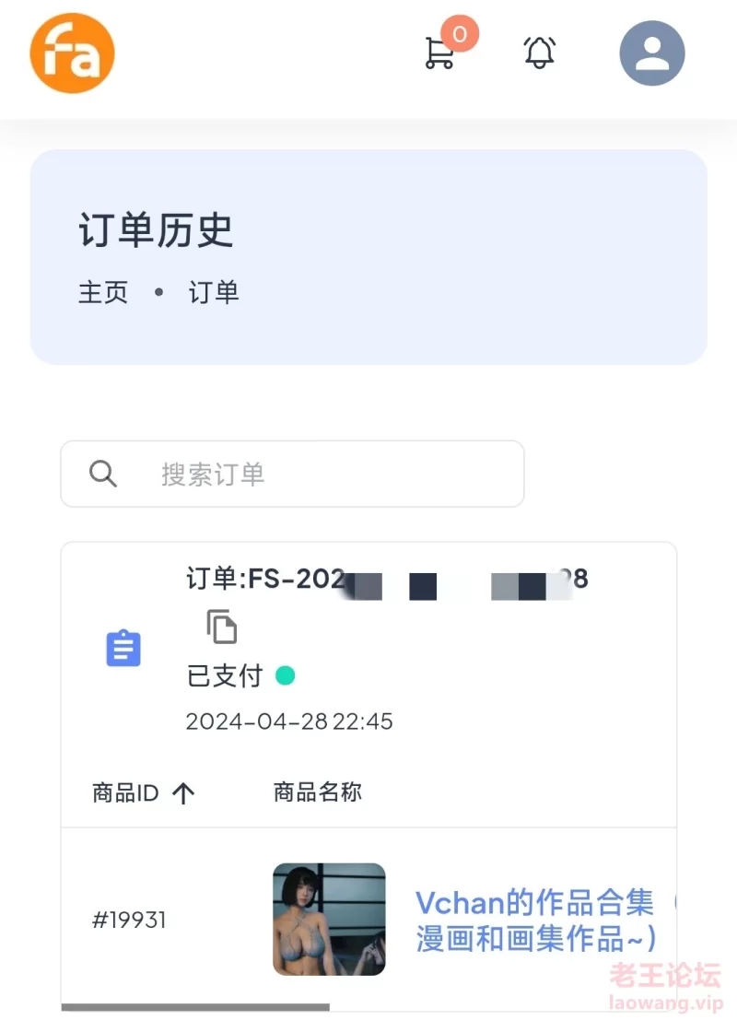Screen dimensions: 737x1020
Task: Sort by 商品ID arrow
Action: (x=183, y=793)
